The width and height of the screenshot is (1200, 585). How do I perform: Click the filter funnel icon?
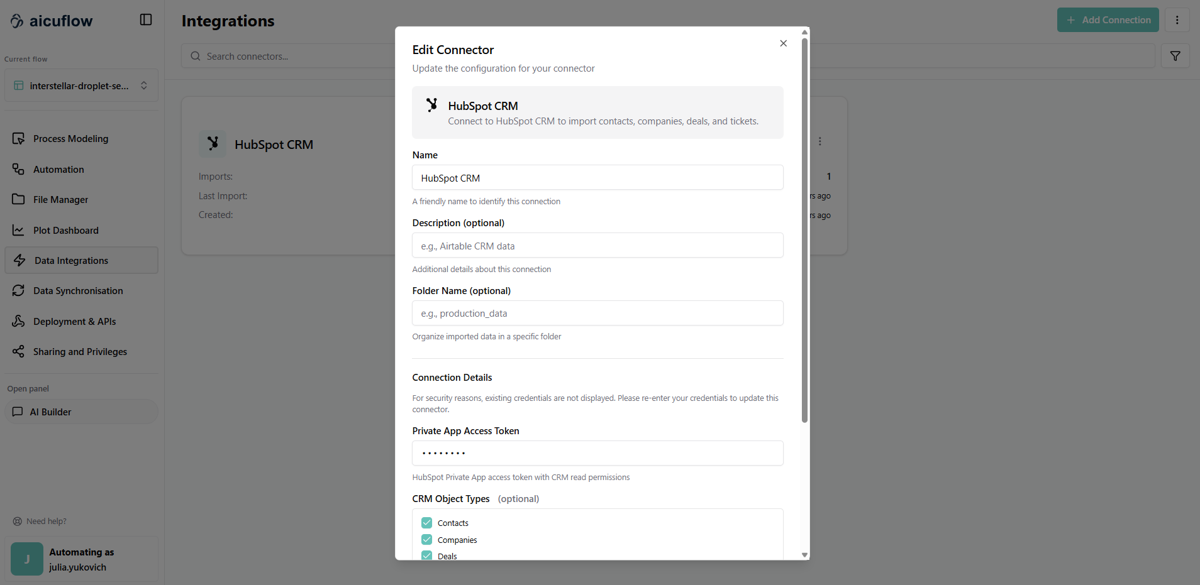(1175, 56)
